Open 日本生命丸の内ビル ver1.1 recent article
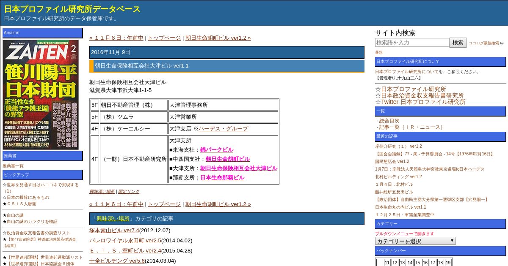Screen dimensions: 508x266 point(400,207)
